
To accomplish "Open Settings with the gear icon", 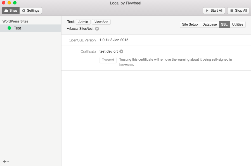I will 30,11.
